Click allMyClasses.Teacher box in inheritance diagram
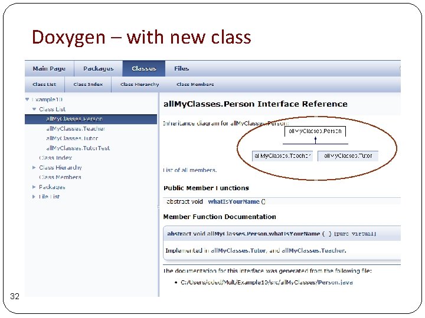The height and width of the screenshot is (318, 425). [282, 156]
